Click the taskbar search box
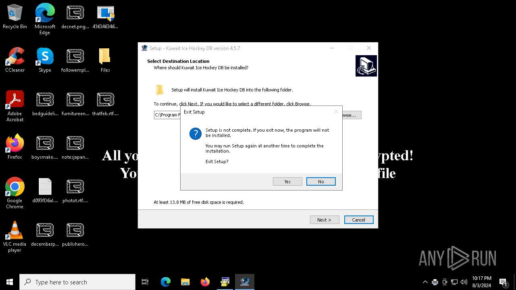The width and height of the screenshot is (516, 290). tap(77, 282)
